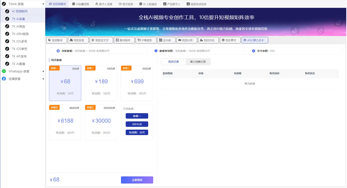Expand the 社媒获客 section
Viewport: 347px width, 188px height.
[x=23, y=79]
